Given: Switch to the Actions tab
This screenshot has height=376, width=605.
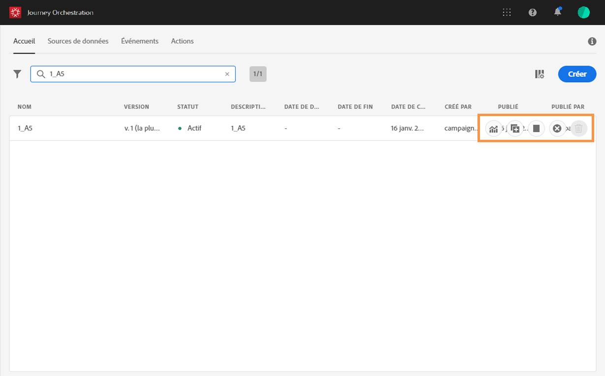Looking at the screenshot, I should tap(182, 41).
